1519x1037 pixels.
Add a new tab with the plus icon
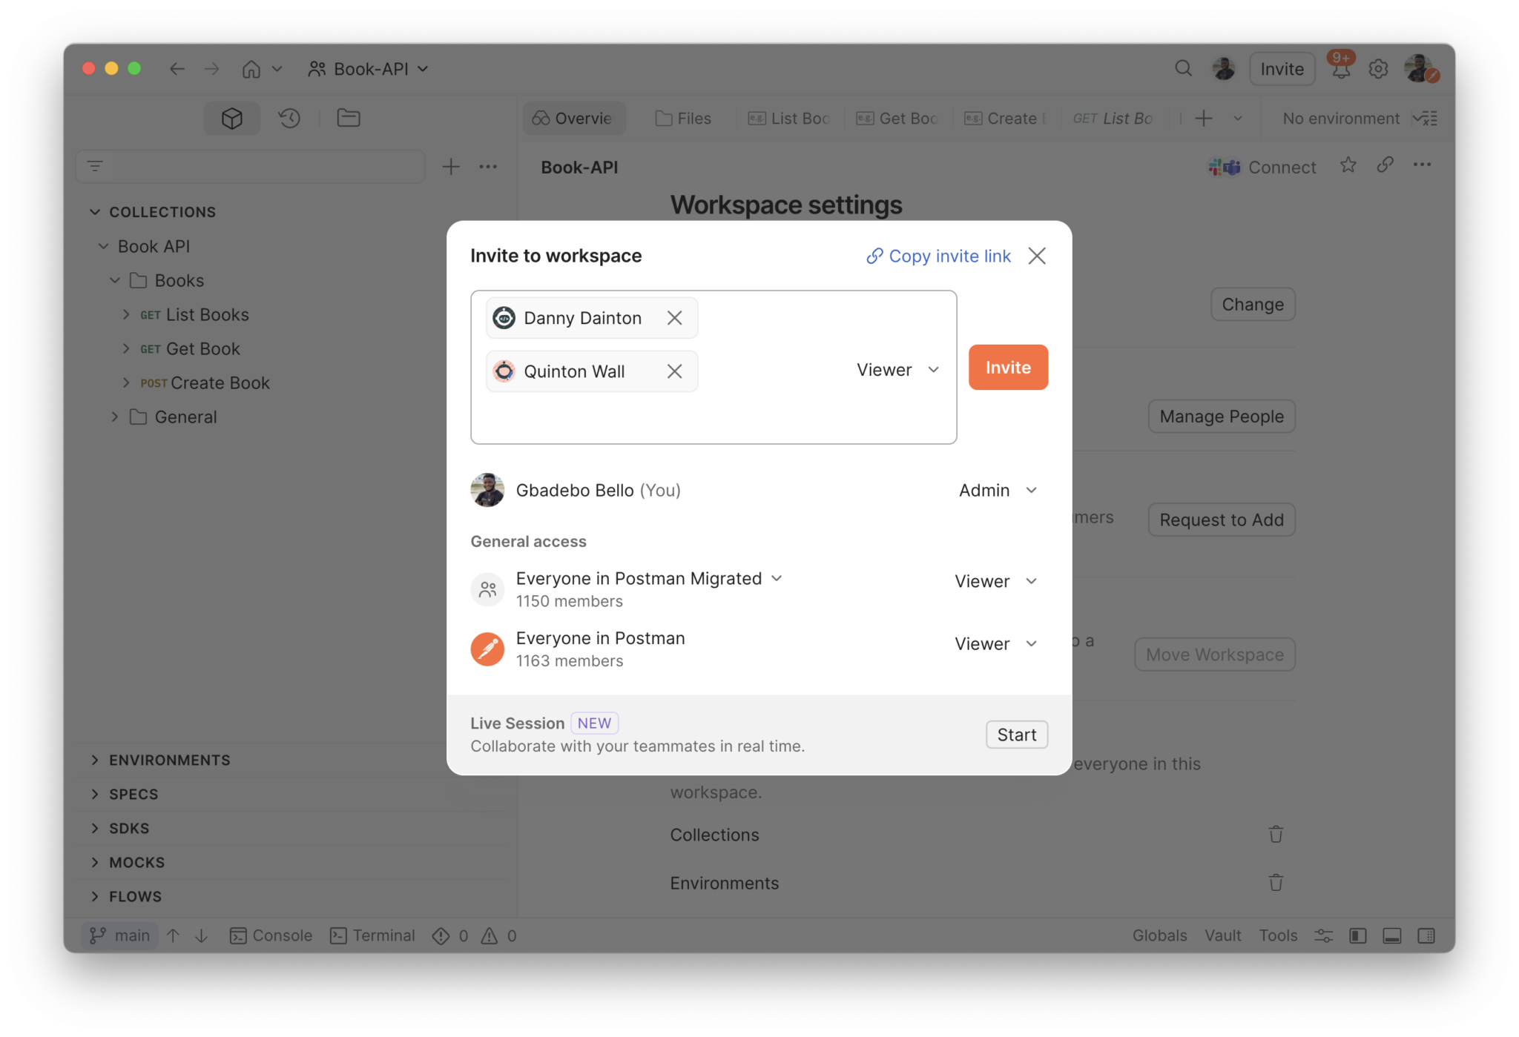point(1204,119)
